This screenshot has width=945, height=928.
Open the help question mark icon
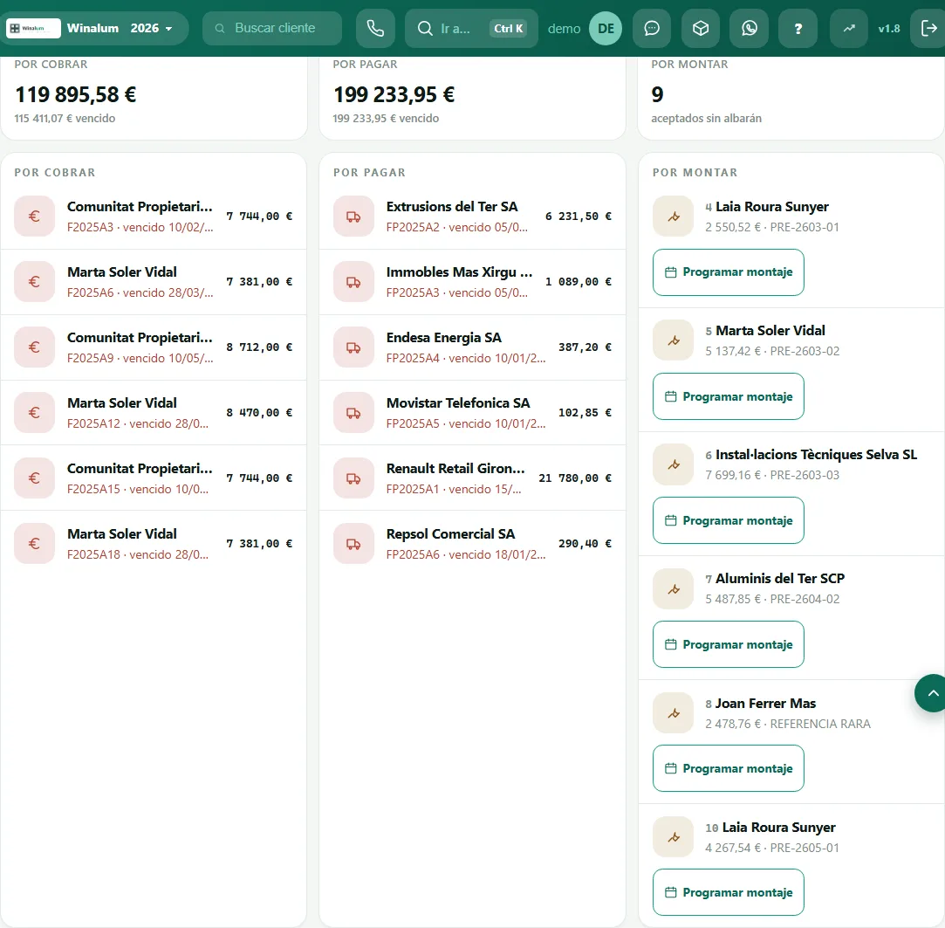pos(798,28)
